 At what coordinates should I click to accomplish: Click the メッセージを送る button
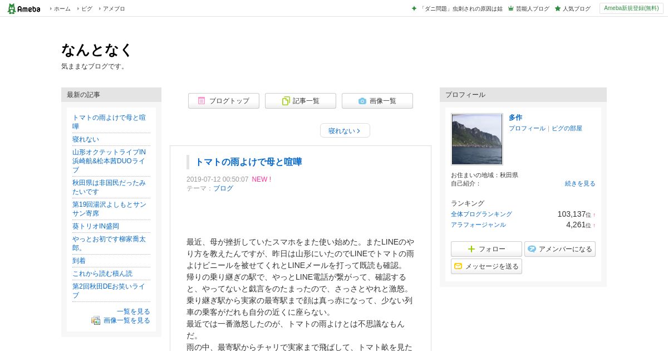tap(487, 266)
